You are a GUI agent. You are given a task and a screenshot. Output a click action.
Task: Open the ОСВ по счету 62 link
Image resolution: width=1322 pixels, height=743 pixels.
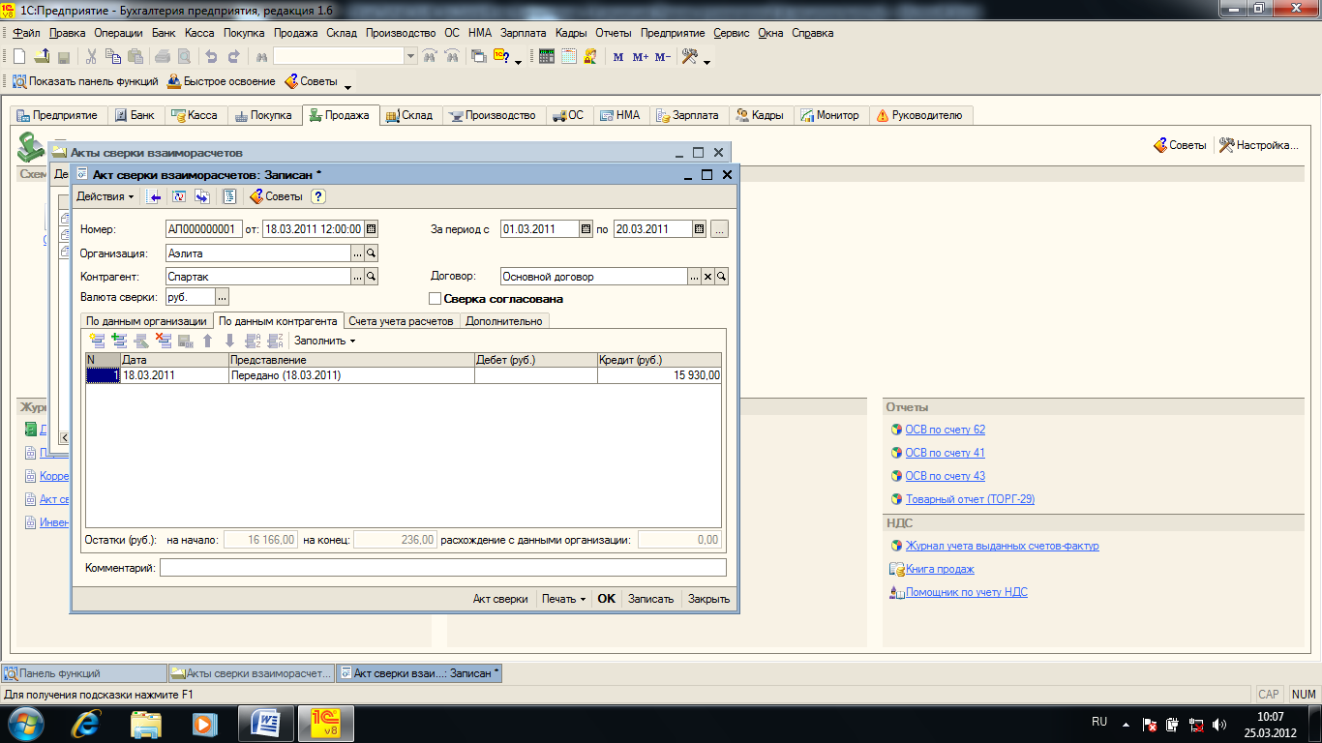point(945,430)
